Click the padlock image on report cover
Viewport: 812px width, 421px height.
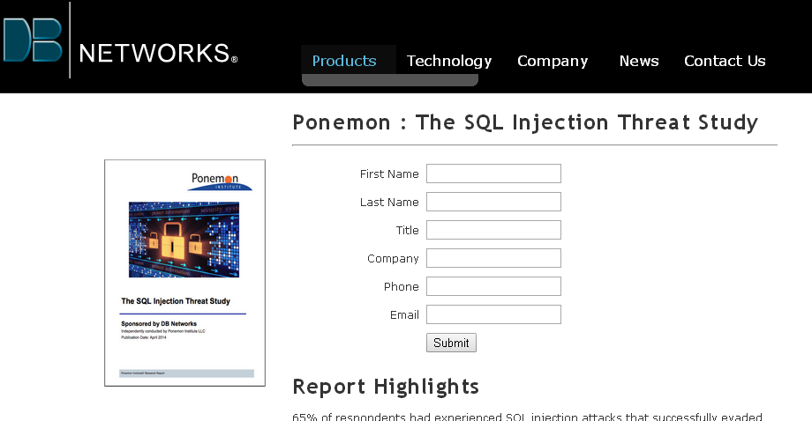coord(184,240)
